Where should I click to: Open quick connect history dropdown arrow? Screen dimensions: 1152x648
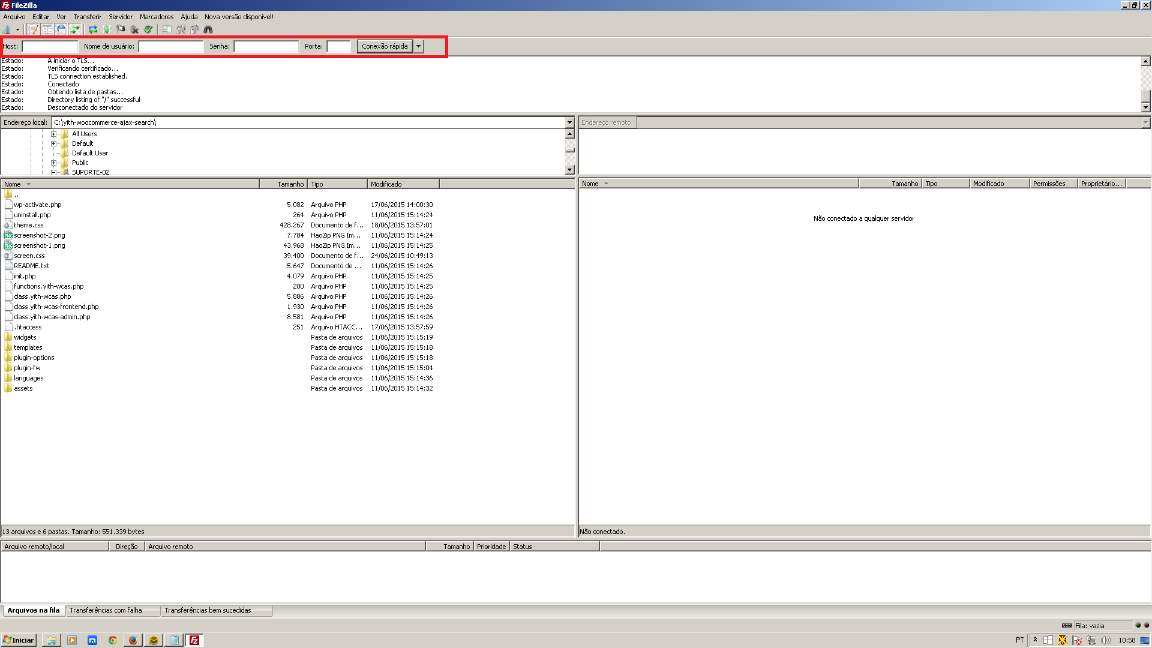[x=419, y=46]
